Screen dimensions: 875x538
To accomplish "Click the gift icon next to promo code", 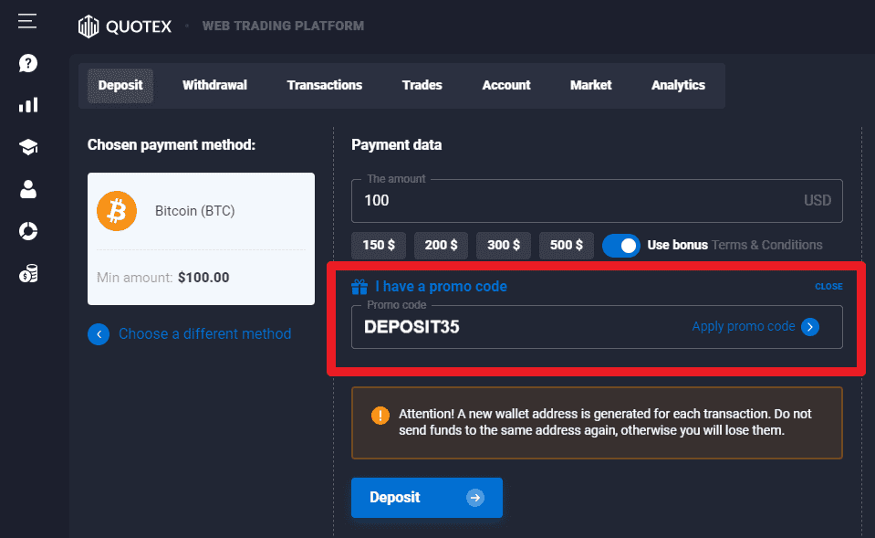I will pos(359,286).
